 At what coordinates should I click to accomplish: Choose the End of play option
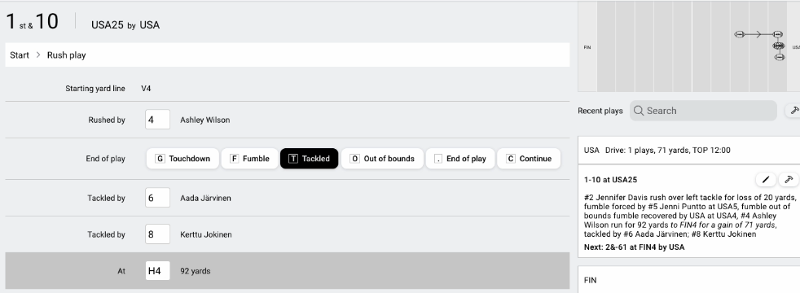459,159
